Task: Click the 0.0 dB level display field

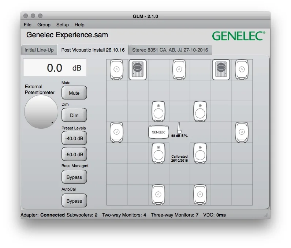Action: (x=55, y=67)
